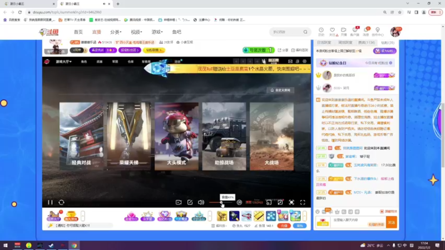The width and height of the screenshot is (445, 250).
Task: Expand the task hall panel arrow
Action: pos(83,216)
